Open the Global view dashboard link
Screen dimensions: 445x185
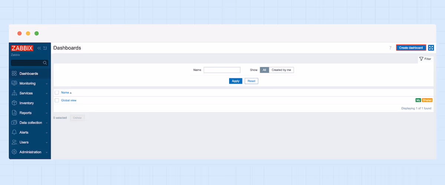69,100
